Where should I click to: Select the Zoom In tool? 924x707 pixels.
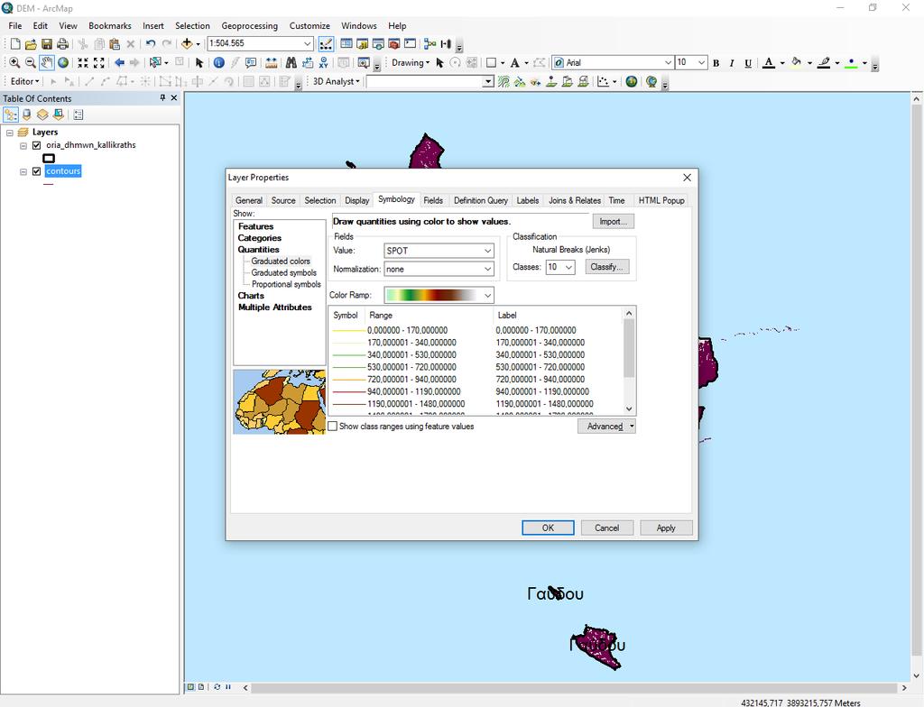(x=14, y=62)
